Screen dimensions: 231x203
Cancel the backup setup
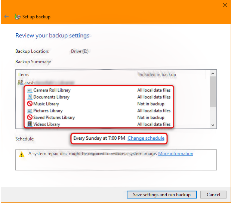click(x=213, y=194)
